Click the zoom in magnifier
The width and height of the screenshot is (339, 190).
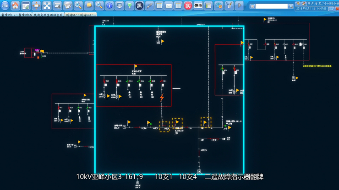pyautogui.click(x=78, y=5)
